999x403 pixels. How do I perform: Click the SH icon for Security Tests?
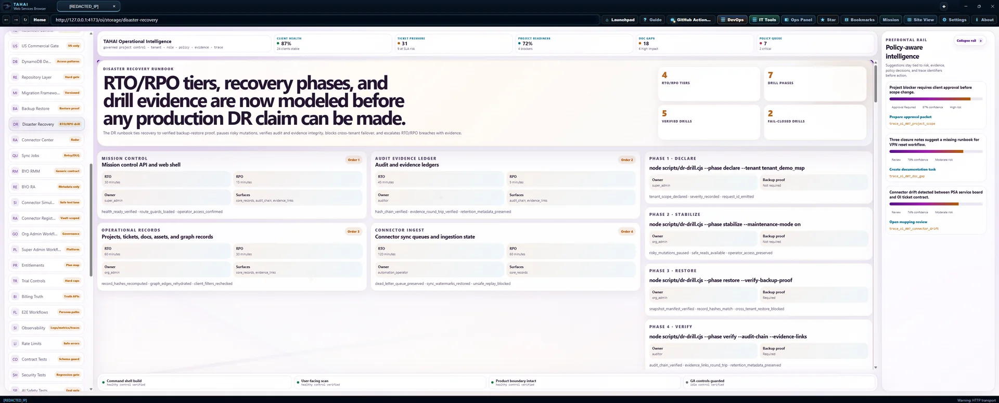coord(15,375)
